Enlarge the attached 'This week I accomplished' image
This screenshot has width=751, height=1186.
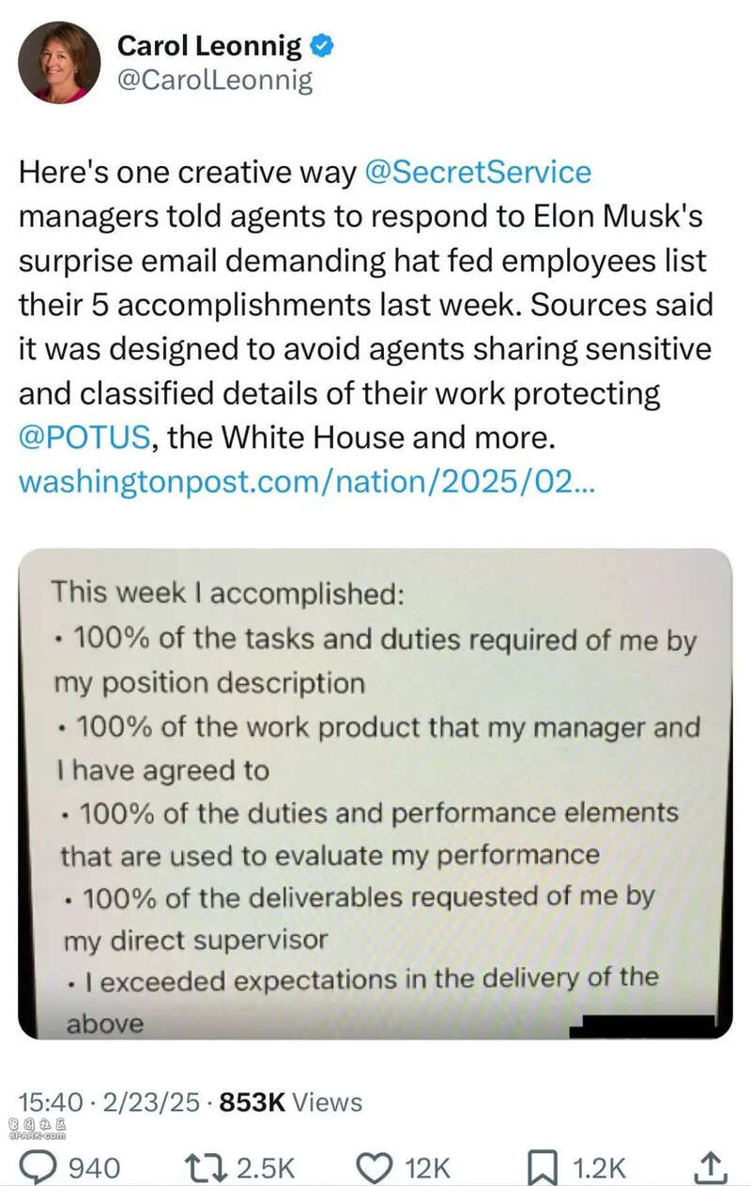click(375, 793)
